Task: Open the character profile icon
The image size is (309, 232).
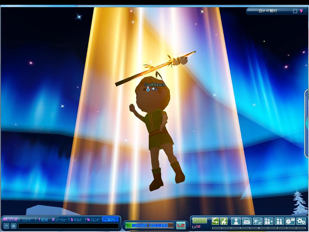Action: click(x=236, y=221)
